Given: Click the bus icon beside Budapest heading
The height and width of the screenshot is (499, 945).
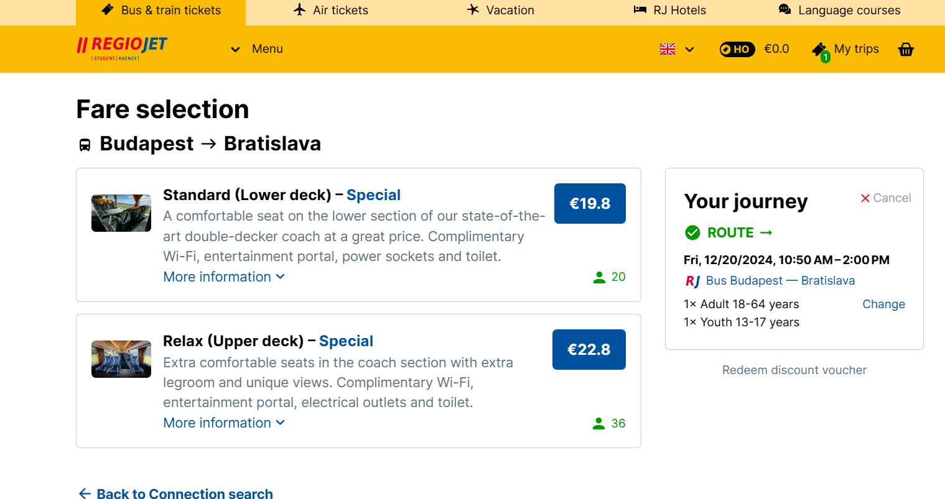Looking at the screenshot, I should point(85,145).
